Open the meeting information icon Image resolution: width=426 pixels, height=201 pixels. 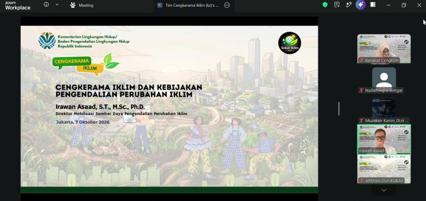[x=46, y=4]
